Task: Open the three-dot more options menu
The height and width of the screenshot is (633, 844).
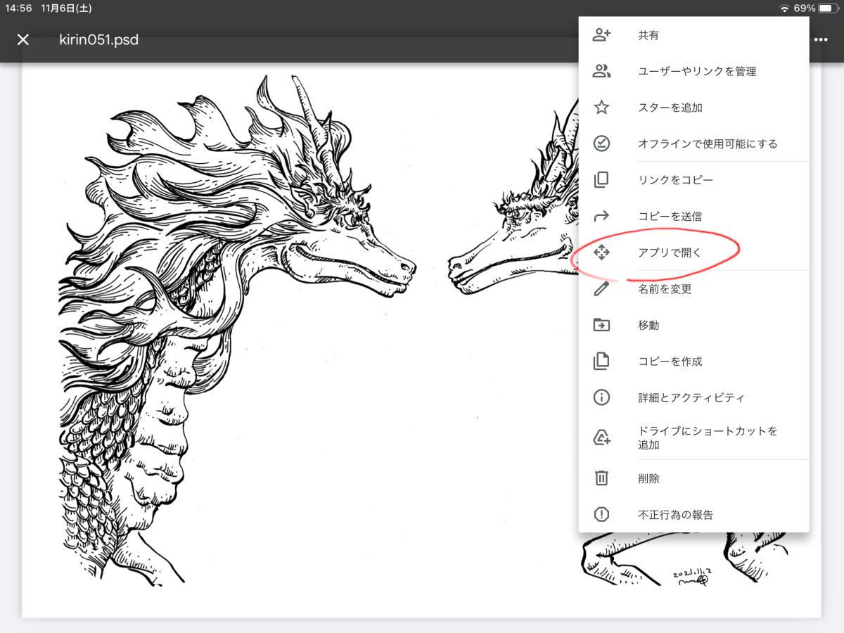Action: [x=821, y=39]
